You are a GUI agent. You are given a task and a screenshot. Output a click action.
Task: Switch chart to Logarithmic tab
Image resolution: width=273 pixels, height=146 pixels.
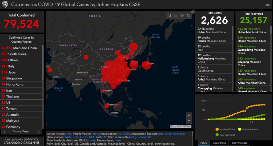220,143
